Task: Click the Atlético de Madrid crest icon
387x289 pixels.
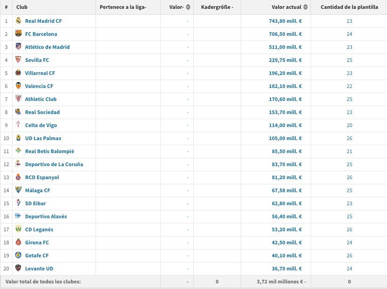Action: pos(18,47)
